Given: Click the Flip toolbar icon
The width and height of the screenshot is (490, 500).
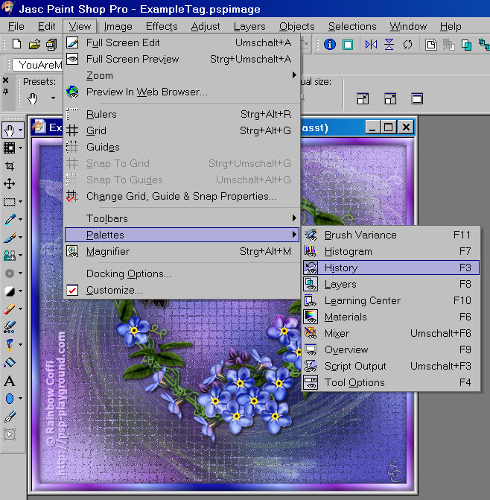Looking at the screenshot, I should [389, 44].
